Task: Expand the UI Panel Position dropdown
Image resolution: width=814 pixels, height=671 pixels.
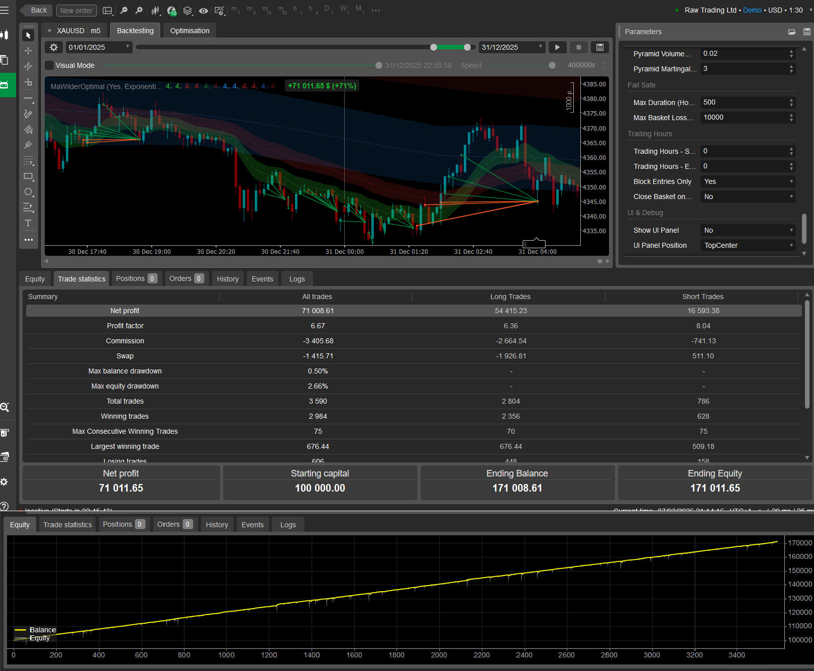Action: pos(748,245)
